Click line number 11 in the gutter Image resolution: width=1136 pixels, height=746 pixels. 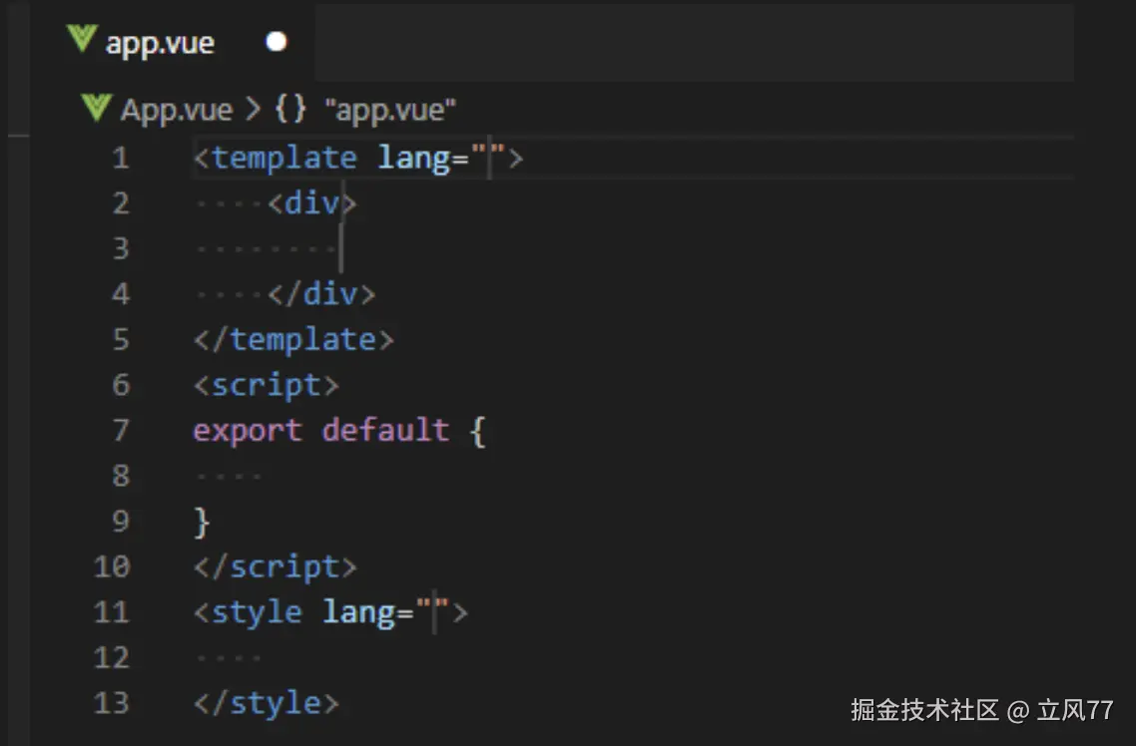[112, 612]
